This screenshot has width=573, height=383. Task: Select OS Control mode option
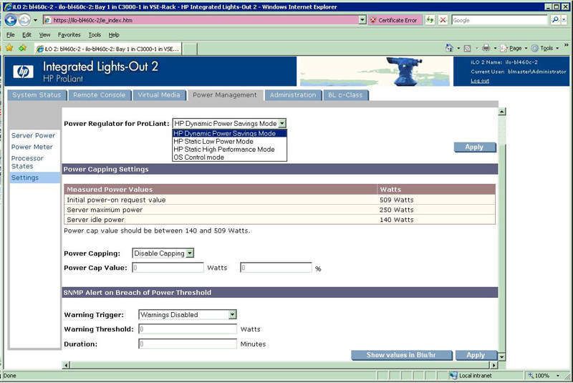229,157
